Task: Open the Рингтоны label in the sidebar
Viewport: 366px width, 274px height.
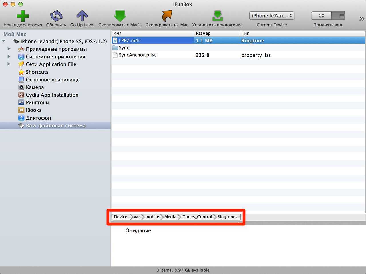Action: point(37,102)
